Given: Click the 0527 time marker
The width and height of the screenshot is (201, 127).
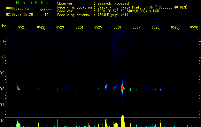Looking at the screenshot, I should pyautogui.click(x=136, y=27).
